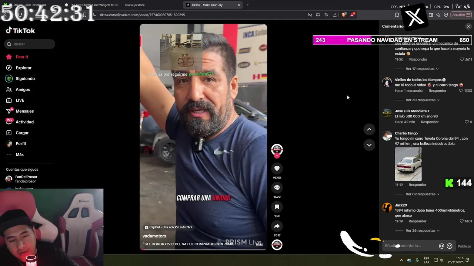The width and height of the screenshot is (474, 266).
Task: Switch to Kick Dashboard browser tab
Action: (29, 5)
